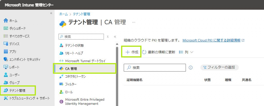Click ホーム breadcrumb link
Viewport: 264px width, 106px height.
tap(63, 14)
